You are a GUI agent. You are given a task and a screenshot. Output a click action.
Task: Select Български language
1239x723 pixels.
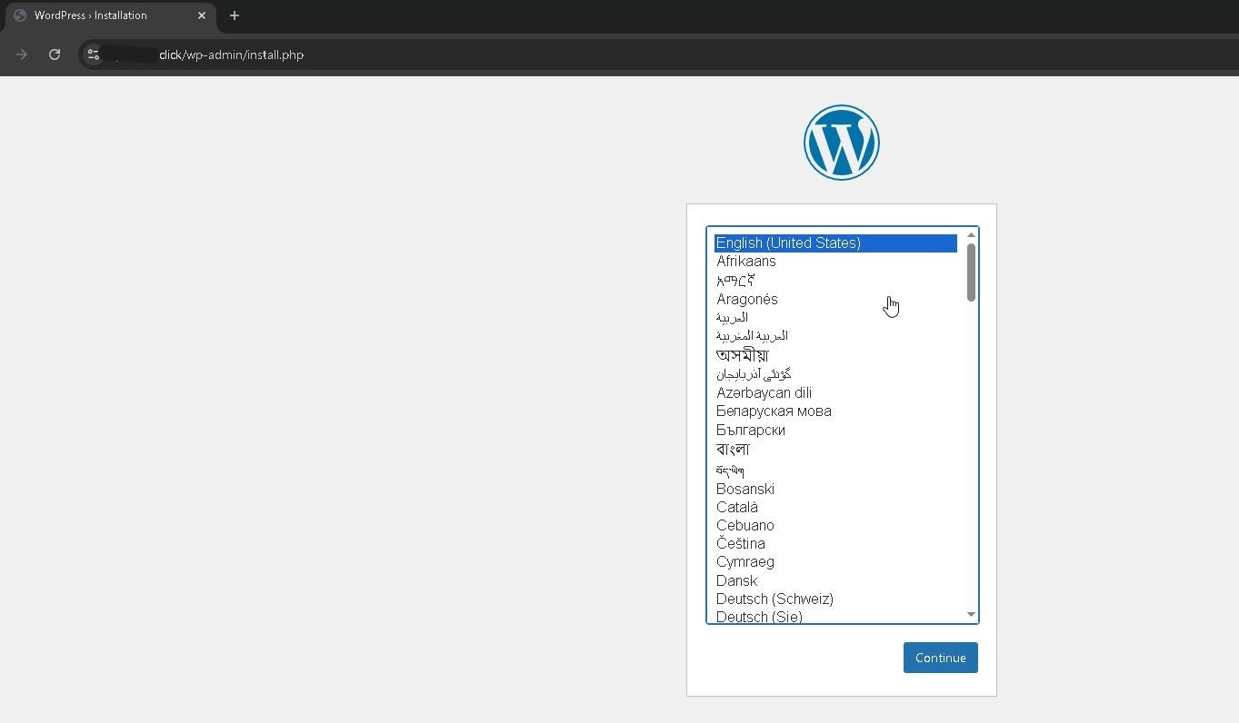point(835,430)
